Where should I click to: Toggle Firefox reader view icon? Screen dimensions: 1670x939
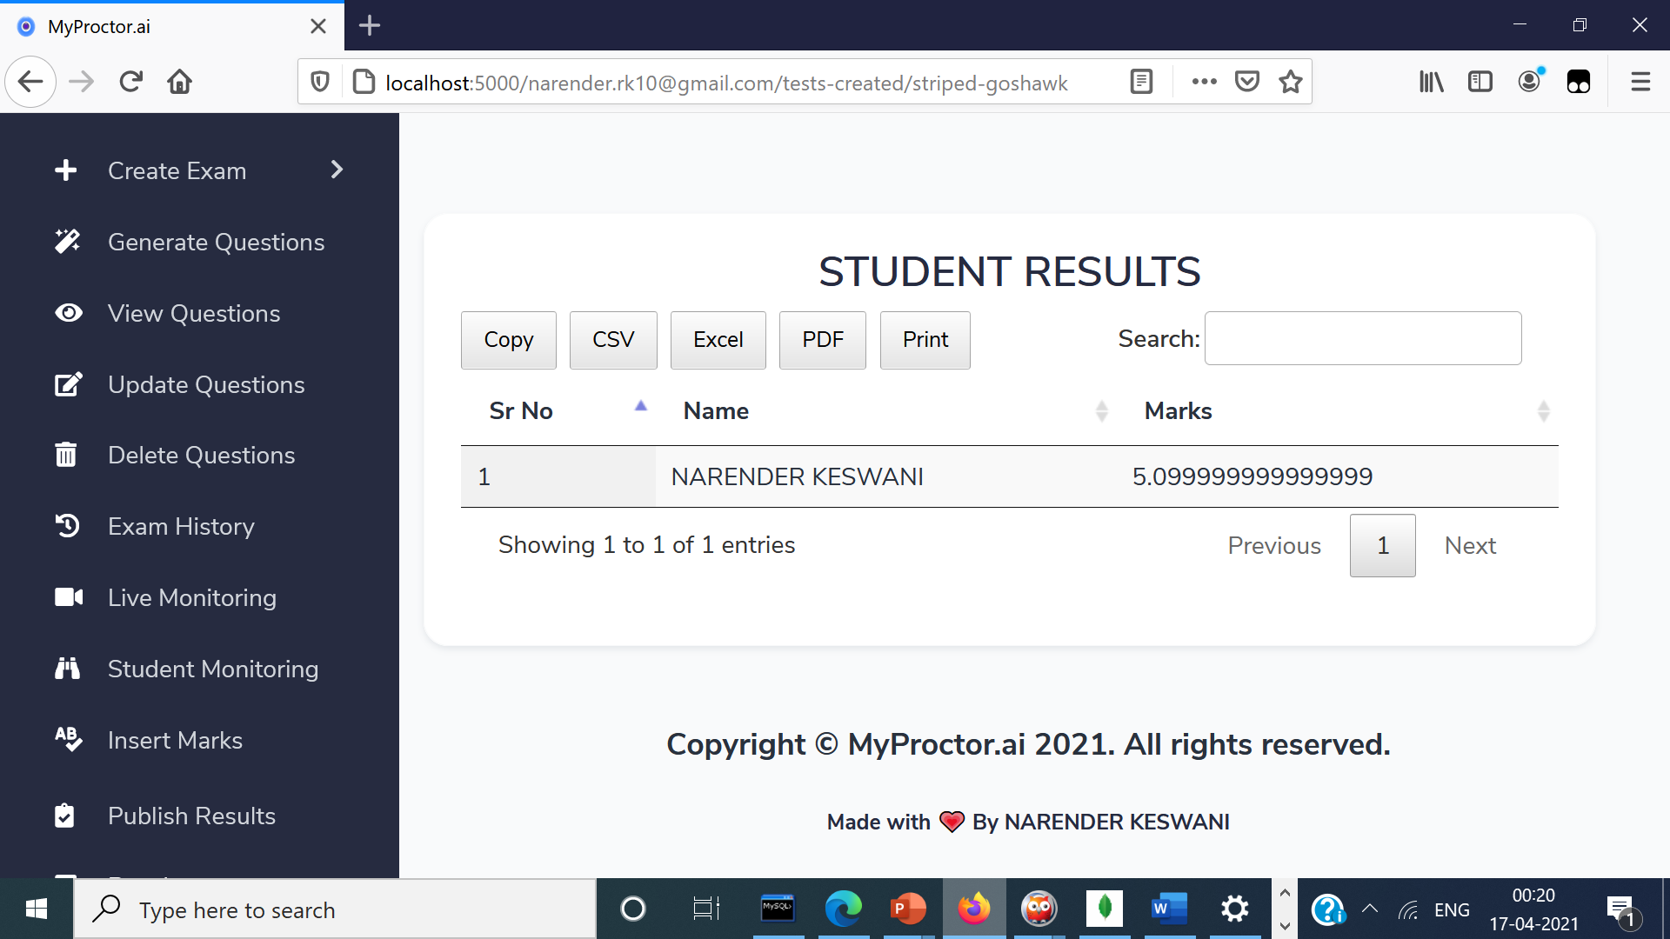tap(1141, 82)
